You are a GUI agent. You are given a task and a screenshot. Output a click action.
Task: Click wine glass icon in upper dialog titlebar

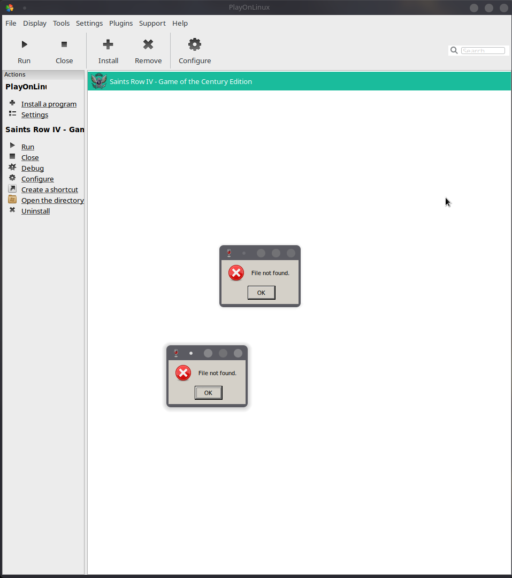point(229,253)
